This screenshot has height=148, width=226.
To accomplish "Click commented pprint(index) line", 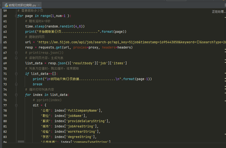I will (x=47, y=100).
